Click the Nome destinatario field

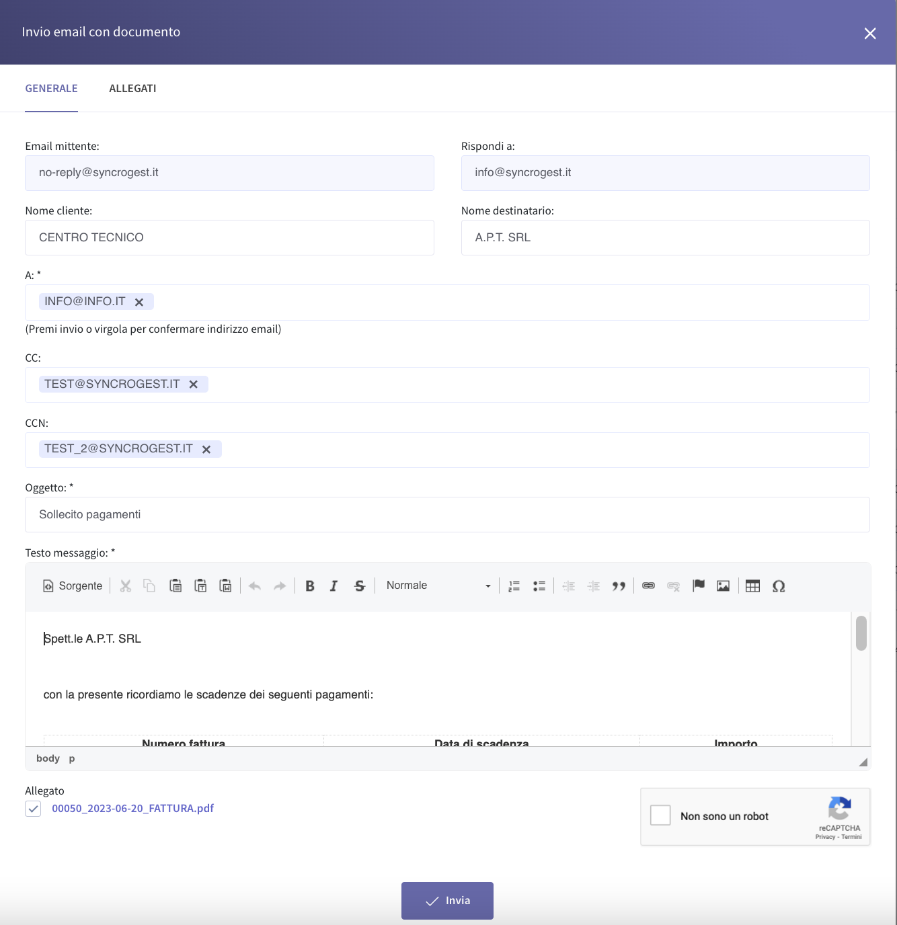pos(666,237)
